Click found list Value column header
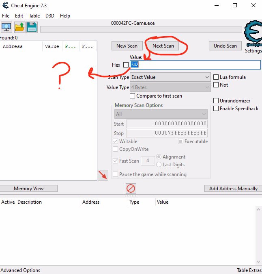Screen dimensions: 262x274 pos(52,46)
